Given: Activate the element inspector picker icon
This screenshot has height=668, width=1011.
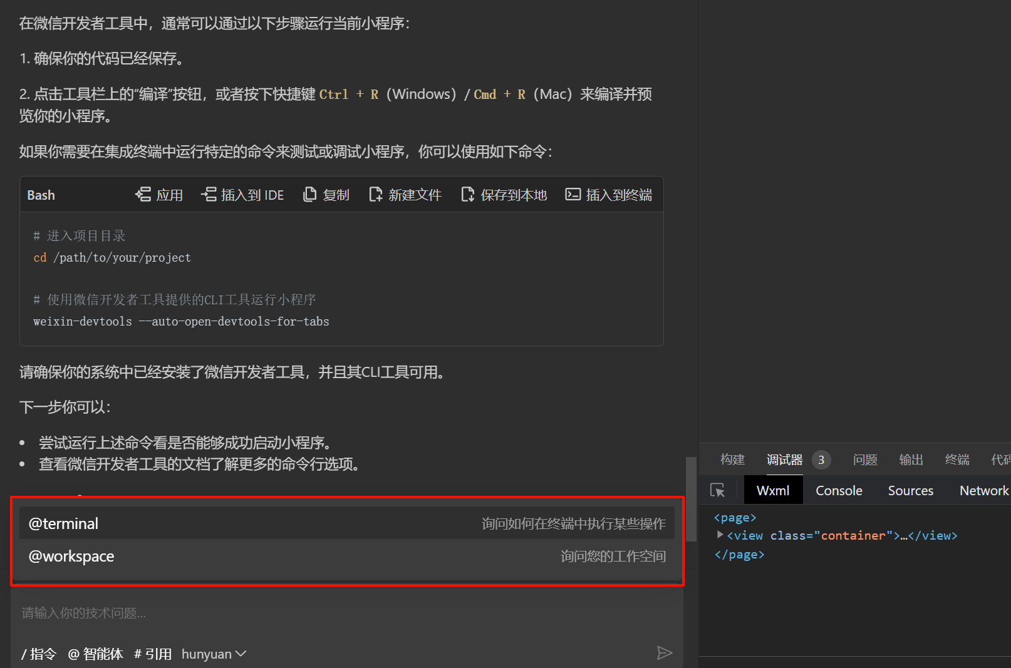Looking at the screenshot, I should 717,490.
